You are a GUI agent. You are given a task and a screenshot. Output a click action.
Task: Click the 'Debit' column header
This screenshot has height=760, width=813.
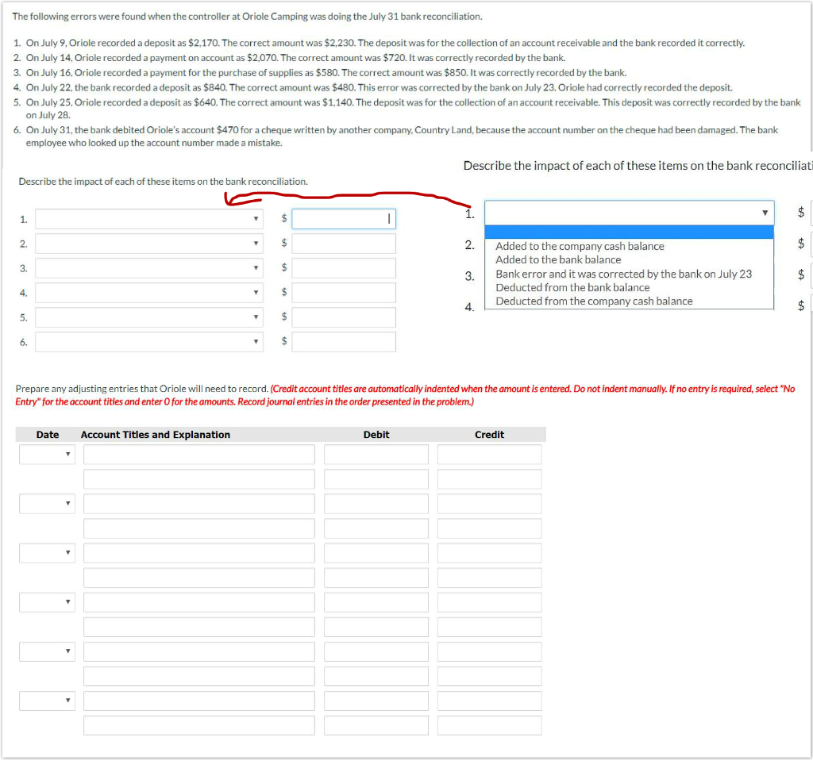pyautogui.click(x=376, y=435)
